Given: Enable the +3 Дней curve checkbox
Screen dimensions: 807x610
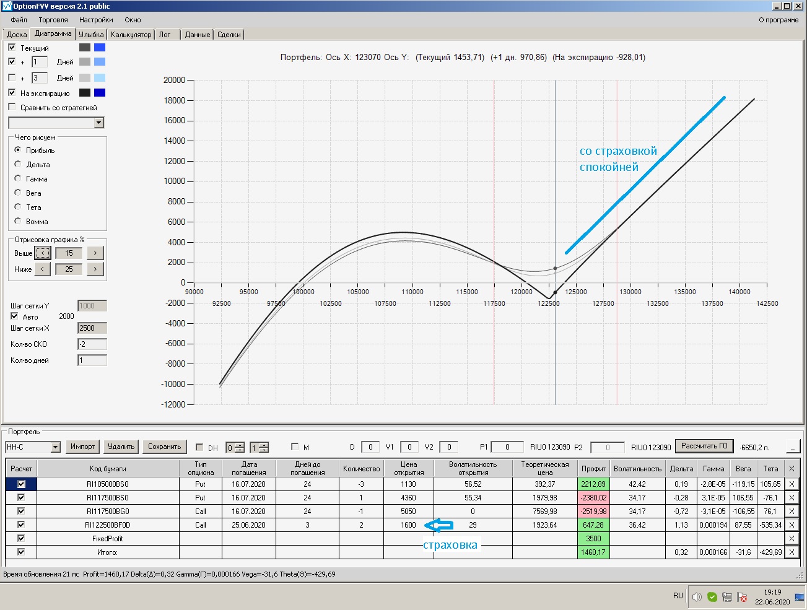Looking at the screenshot, I should (12, 77).
